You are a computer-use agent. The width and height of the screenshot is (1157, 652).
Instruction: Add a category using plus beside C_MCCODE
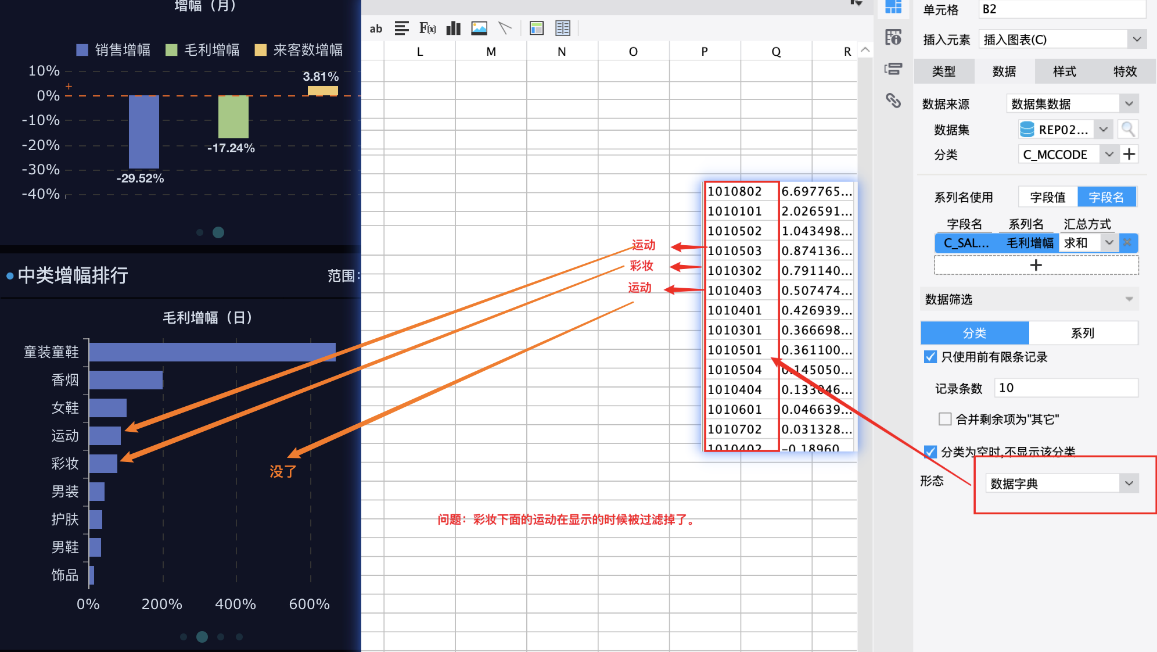pyautogui.click(x=1129, y=154)
